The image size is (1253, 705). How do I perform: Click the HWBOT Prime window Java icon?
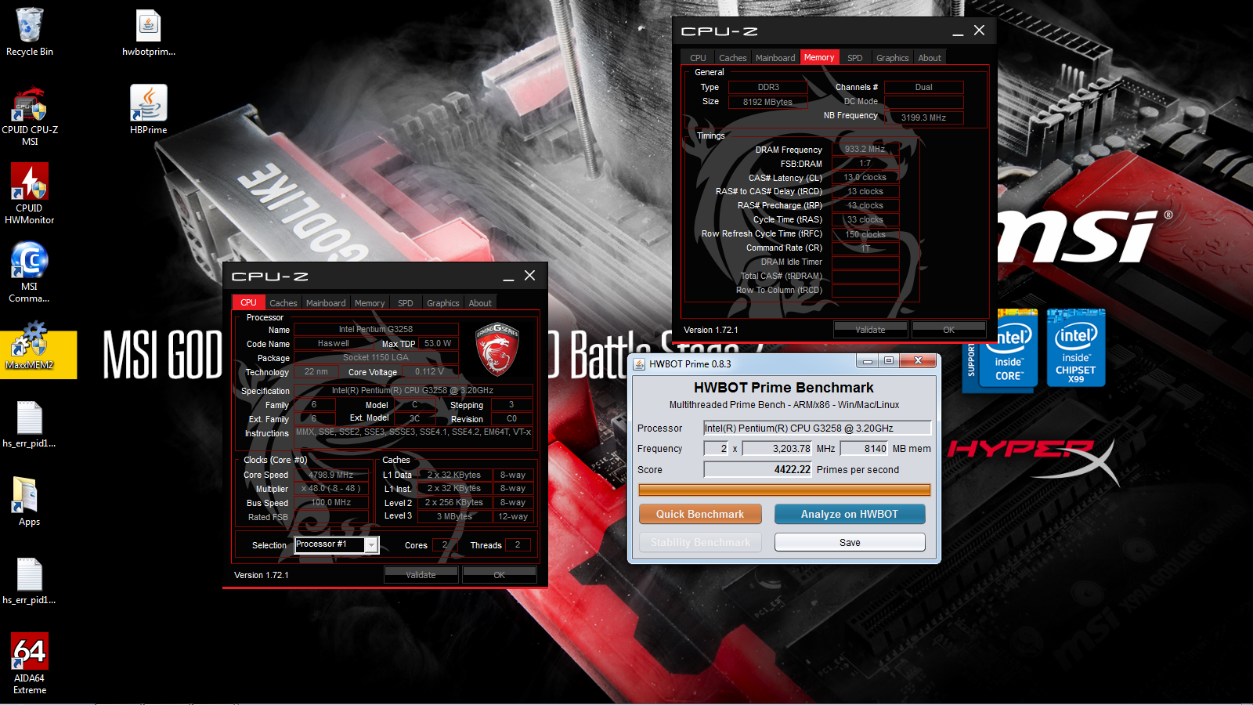pyautogui.click(x=639, y=364)
